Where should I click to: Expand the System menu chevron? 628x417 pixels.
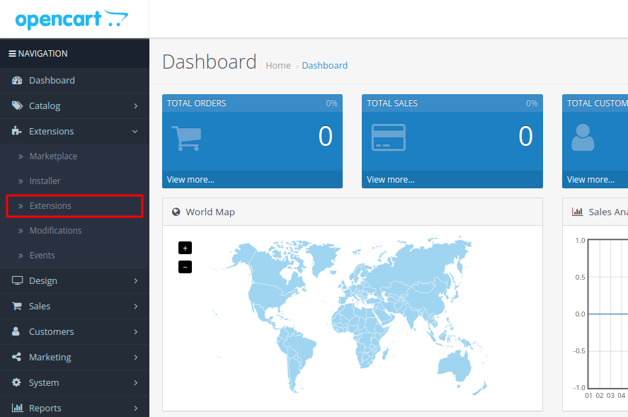point(136,382)
